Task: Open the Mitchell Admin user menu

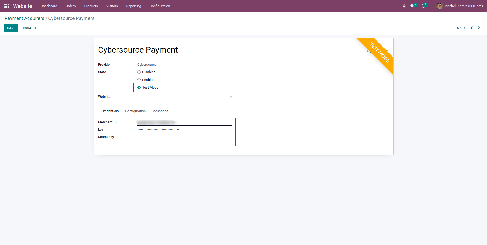Action: coord(459,6)
